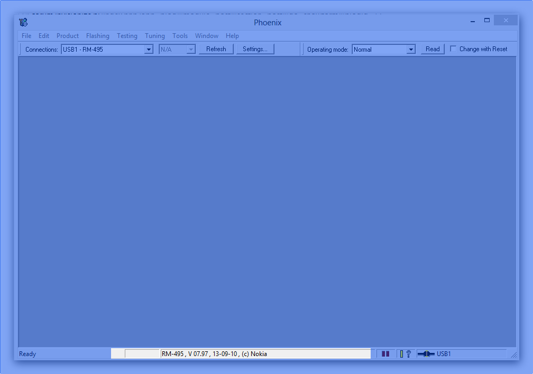Screen dimensions: 533x374
Task: Enable the Change with Reset checkbox
Action: pos(453,49)
